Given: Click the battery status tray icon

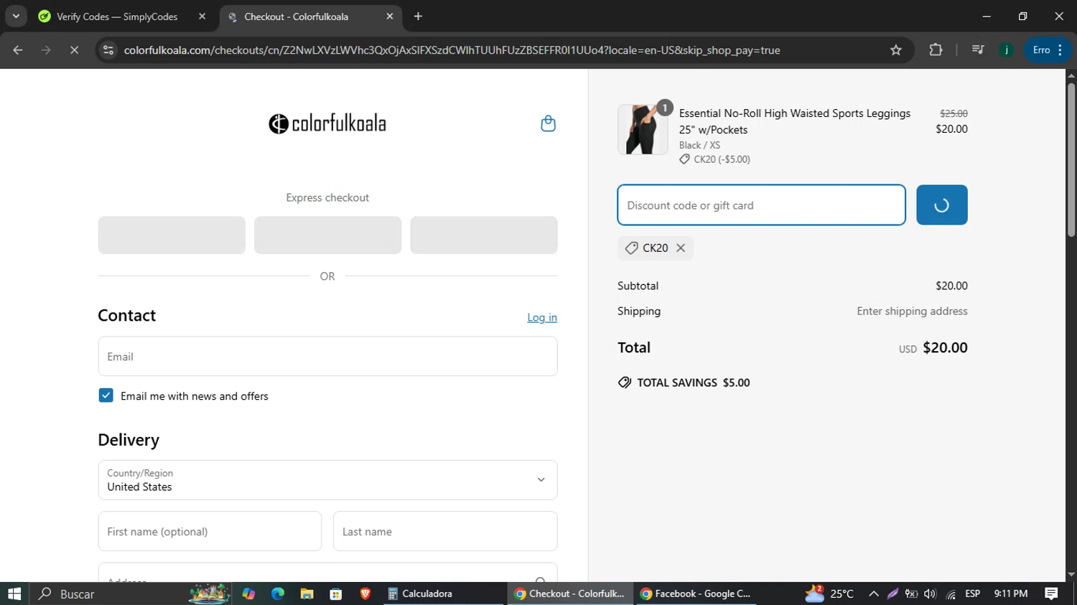Looking at the screenshot, I should click(x=912, y=594).
